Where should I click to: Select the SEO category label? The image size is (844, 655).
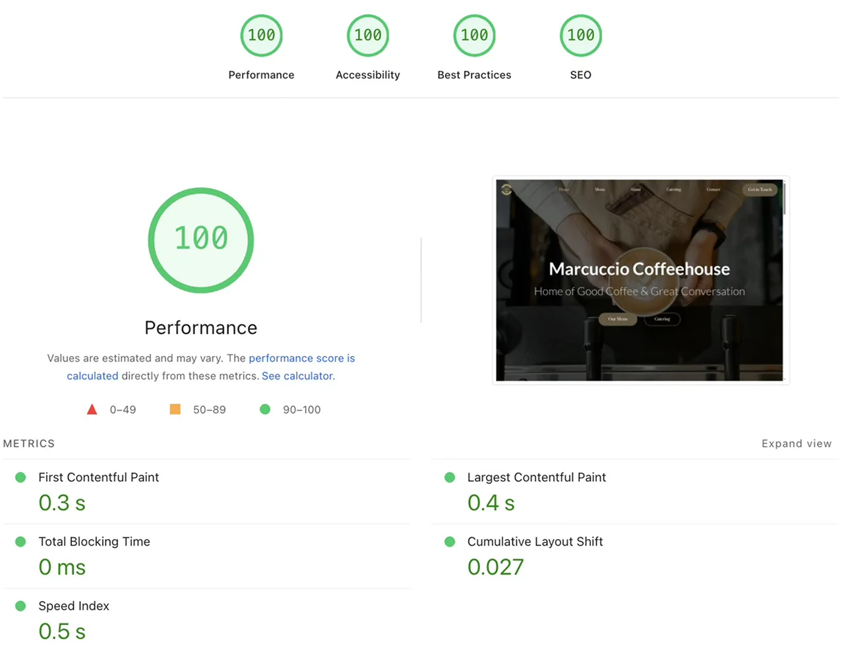[580, 75]
